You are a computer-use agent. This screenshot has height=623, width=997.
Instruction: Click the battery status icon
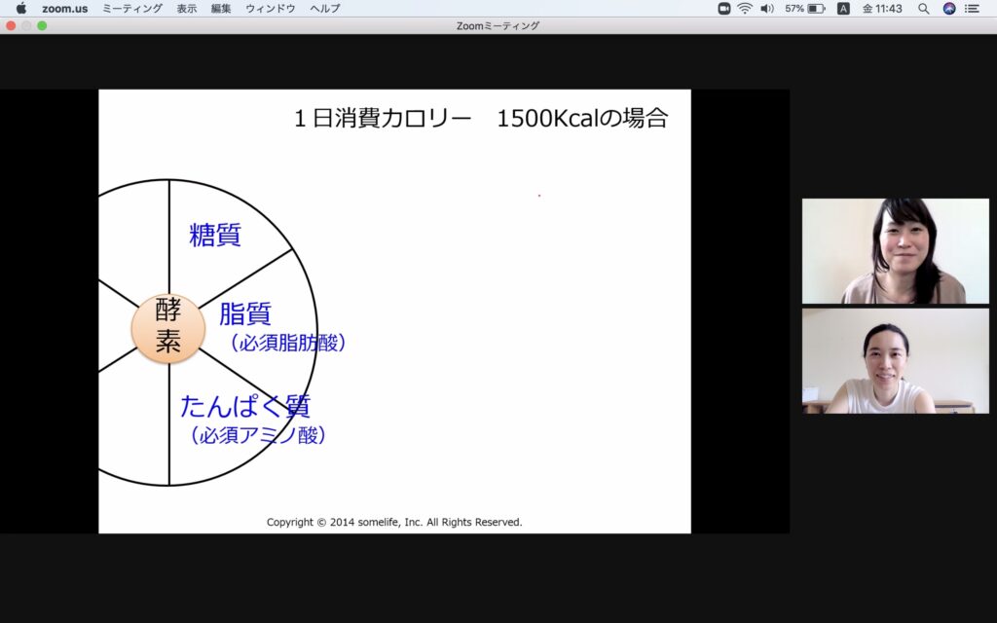[x=816, y=8]
